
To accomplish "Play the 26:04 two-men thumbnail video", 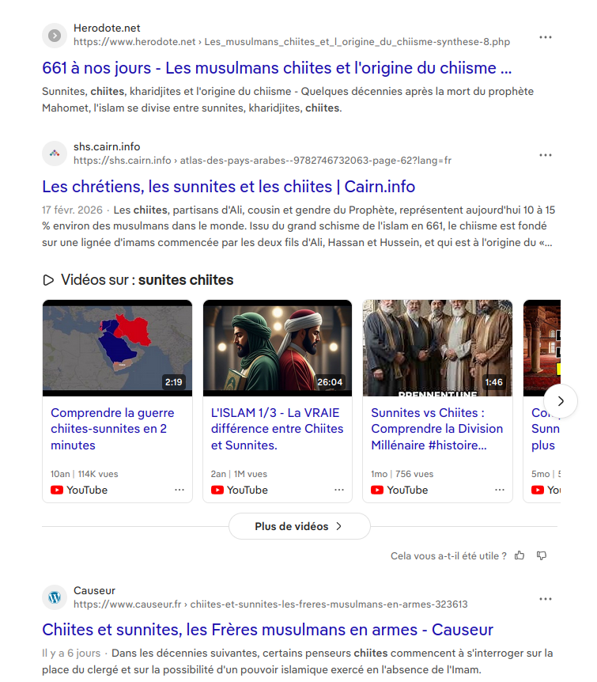I will 278,348.
